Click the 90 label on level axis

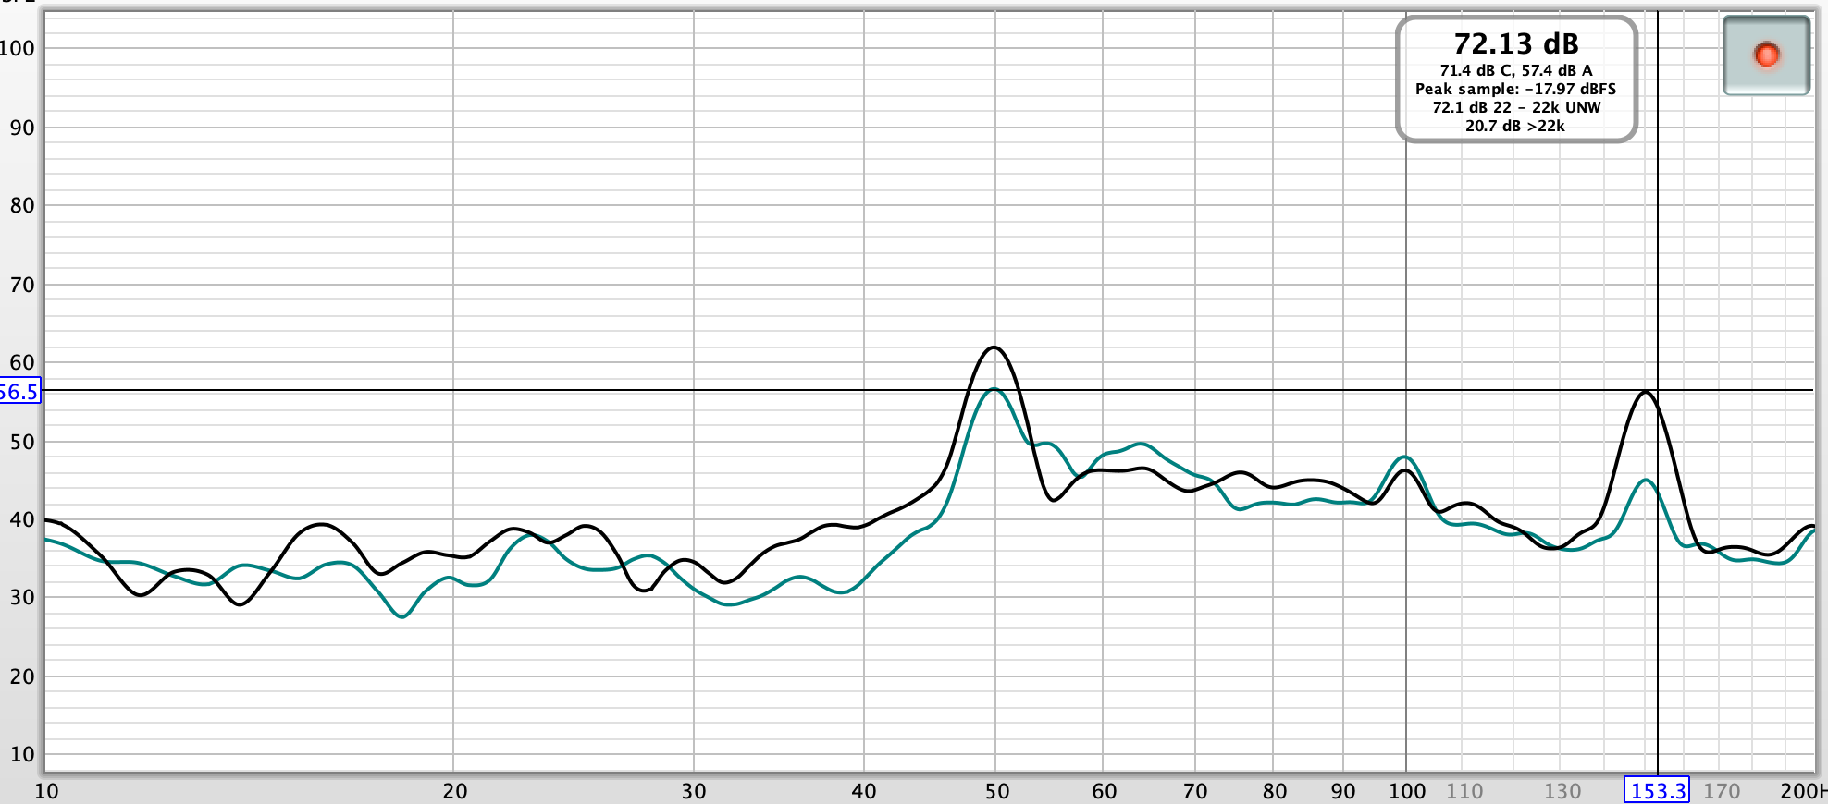[x=22, y=128]
